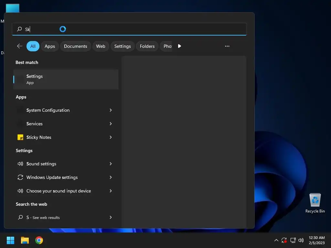Expand sound input device chevron
331x248 pixels.
pyautogui.click(x=111, y=191)
